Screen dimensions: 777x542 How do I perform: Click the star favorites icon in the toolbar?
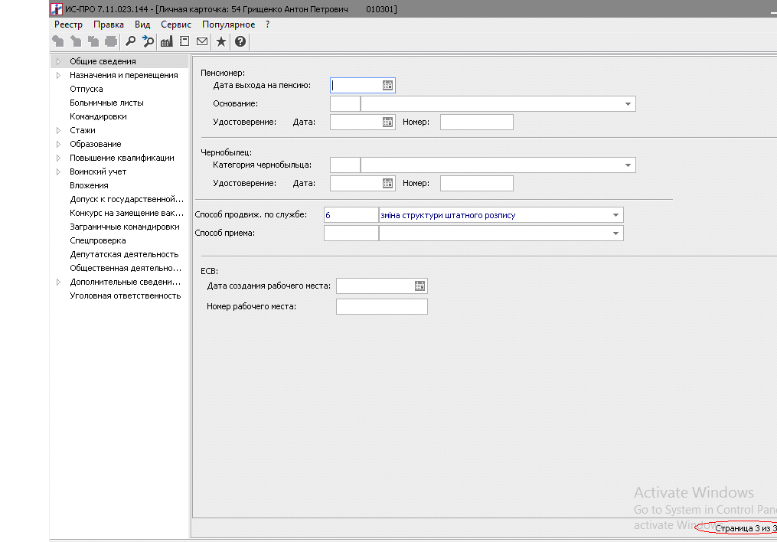pyautogui.click(x=221, y=41)
